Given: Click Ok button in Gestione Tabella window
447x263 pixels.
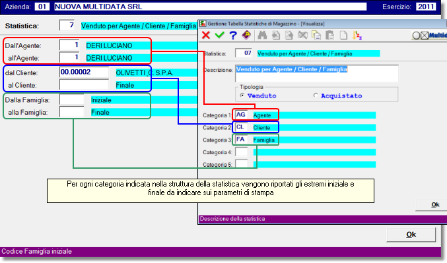Looking at the screenshot, I should pos(431,205).
